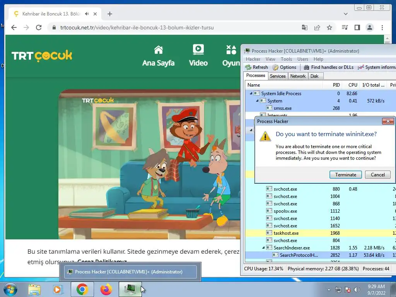The height and width of the screenshot is (297, 396).
Task: Open the Chrome profile avatar
Action: [x=369, y=27]
